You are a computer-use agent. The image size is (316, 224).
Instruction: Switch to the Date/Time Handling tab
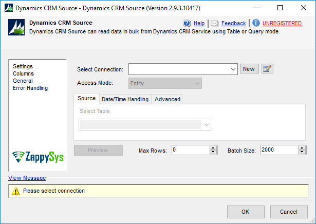[125, 99]
